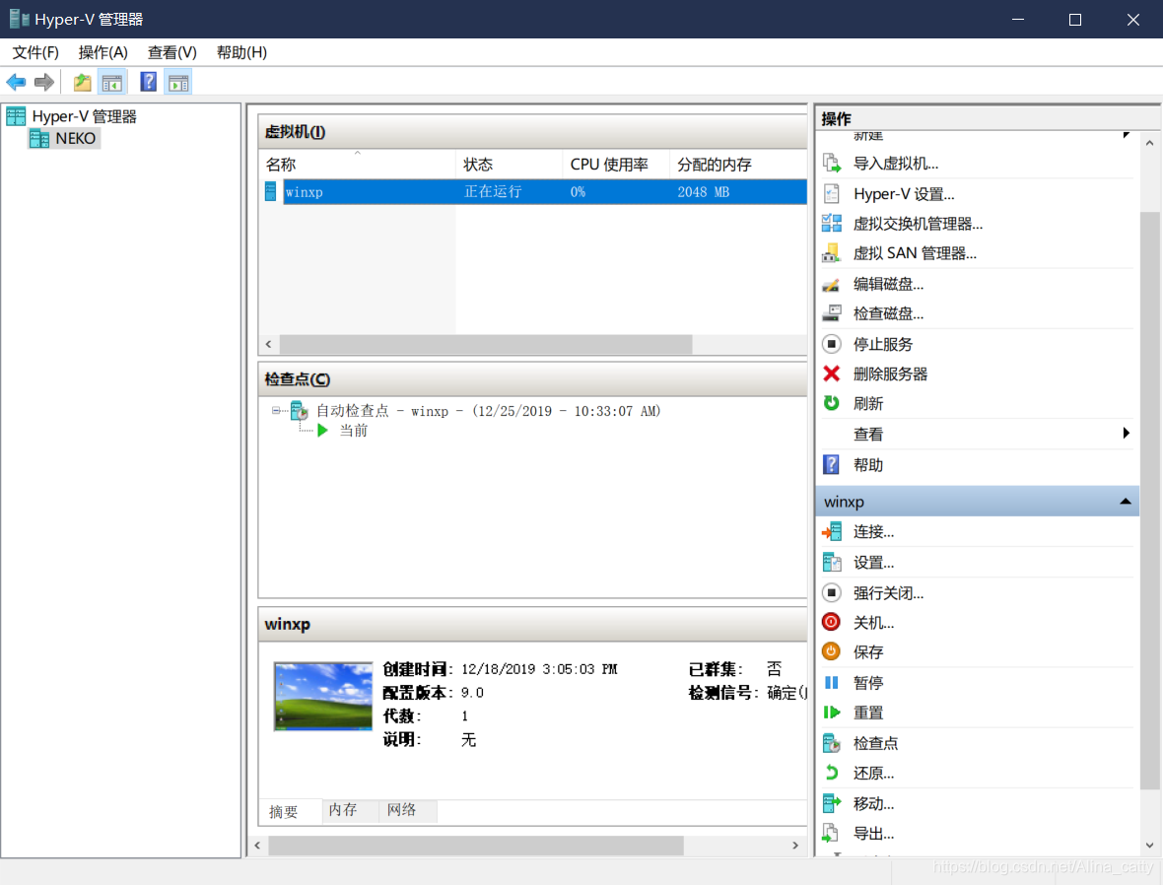
Task: Click the 强行关闭 turn off icon
Action: (832, 592)
